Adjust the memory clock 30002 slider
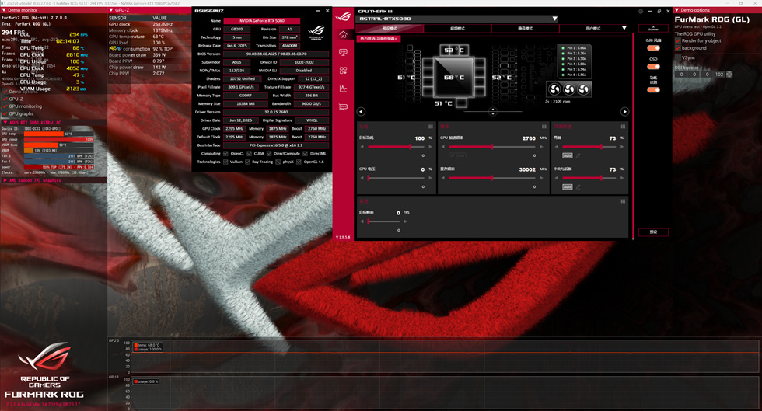Viewport: 762px width, 411px height. (493, 178)
